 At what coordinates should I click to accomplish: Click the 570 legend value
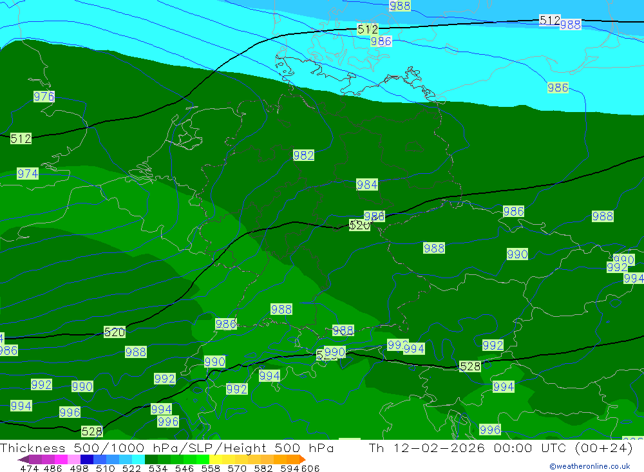pyautogui.click(x=237, y=468)
